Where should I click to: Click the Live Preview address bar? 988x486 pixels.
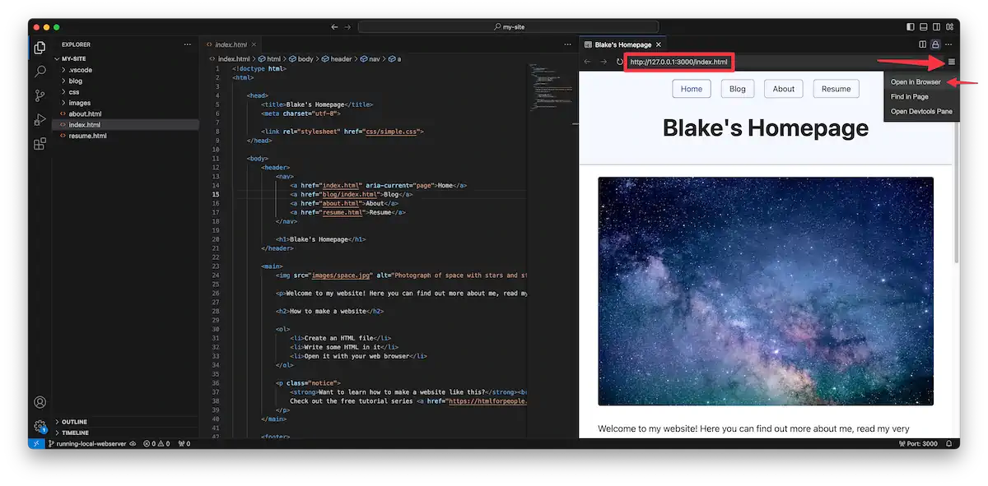tap(678, 62)
